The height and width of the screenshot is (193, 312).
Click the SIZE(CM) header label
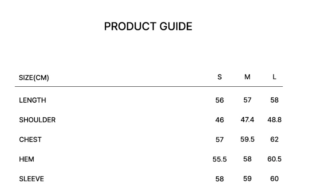point(34,77)
